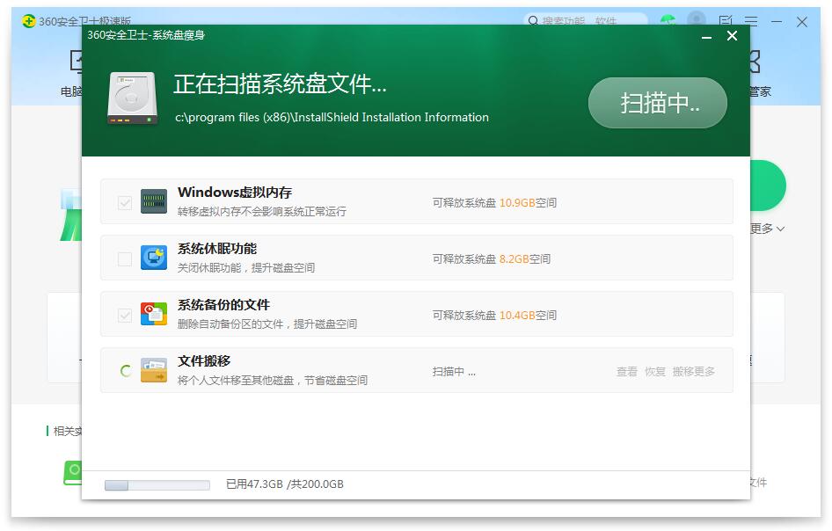Screen dimensions: 832x531
Task: Click the 系统休眠功能 monitor icon
Action: click(x=154, y=258)
